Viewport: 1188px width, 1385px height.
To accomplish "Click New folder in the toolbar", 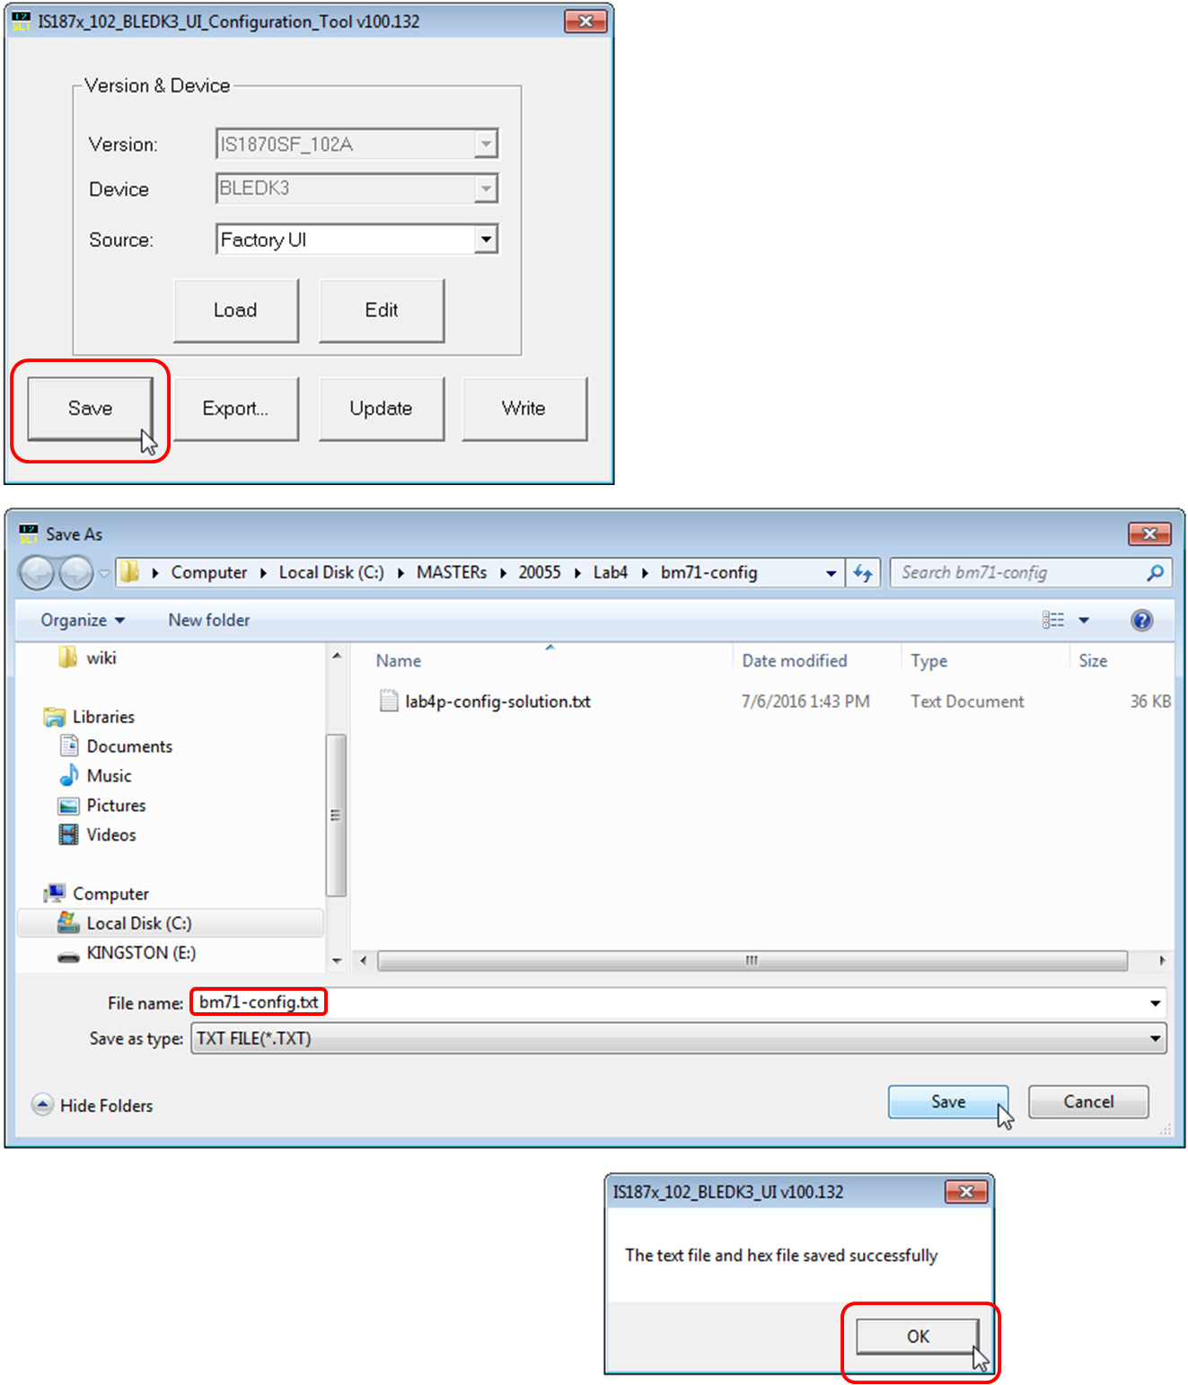I will pos(208,620).
